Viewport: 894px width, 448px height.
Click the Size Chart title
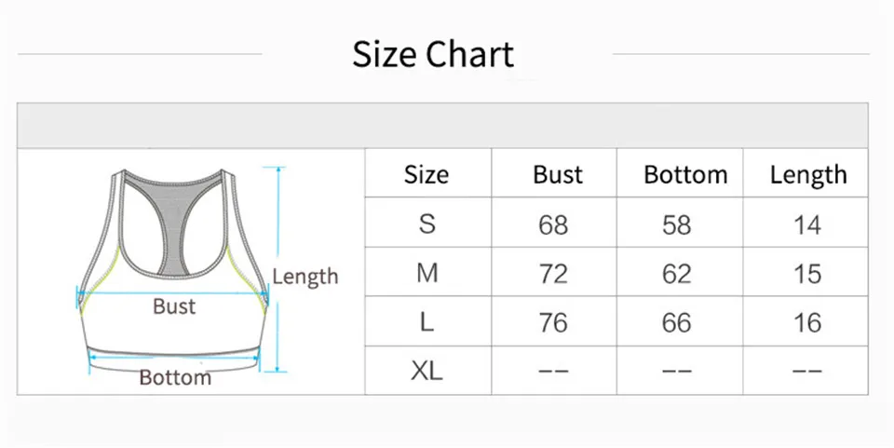tap(433, 54)
